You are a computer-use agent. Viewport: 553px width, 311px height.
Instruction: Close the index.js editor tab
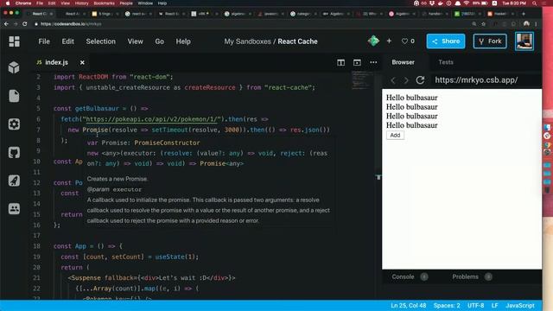pos(82,62)
